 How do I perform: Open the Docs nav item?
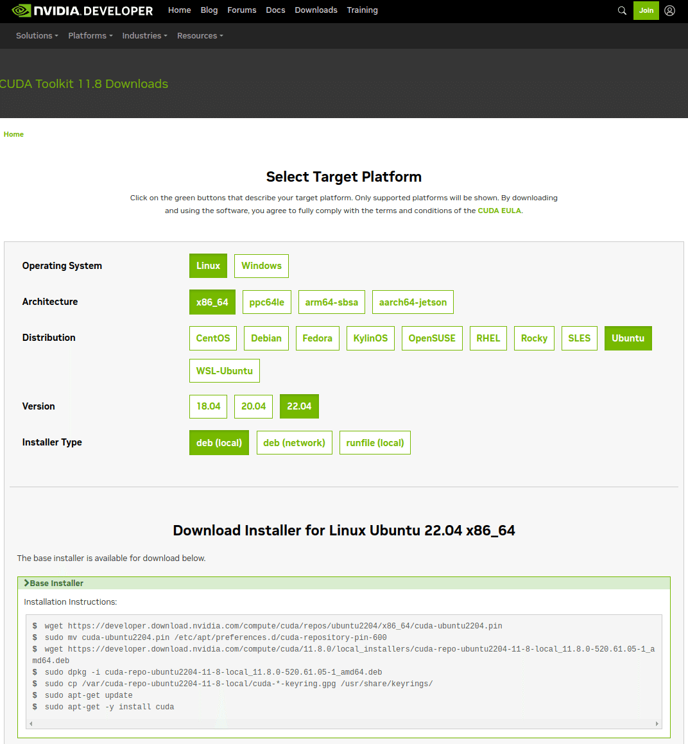pyautogui.click(x=275, y=10)
